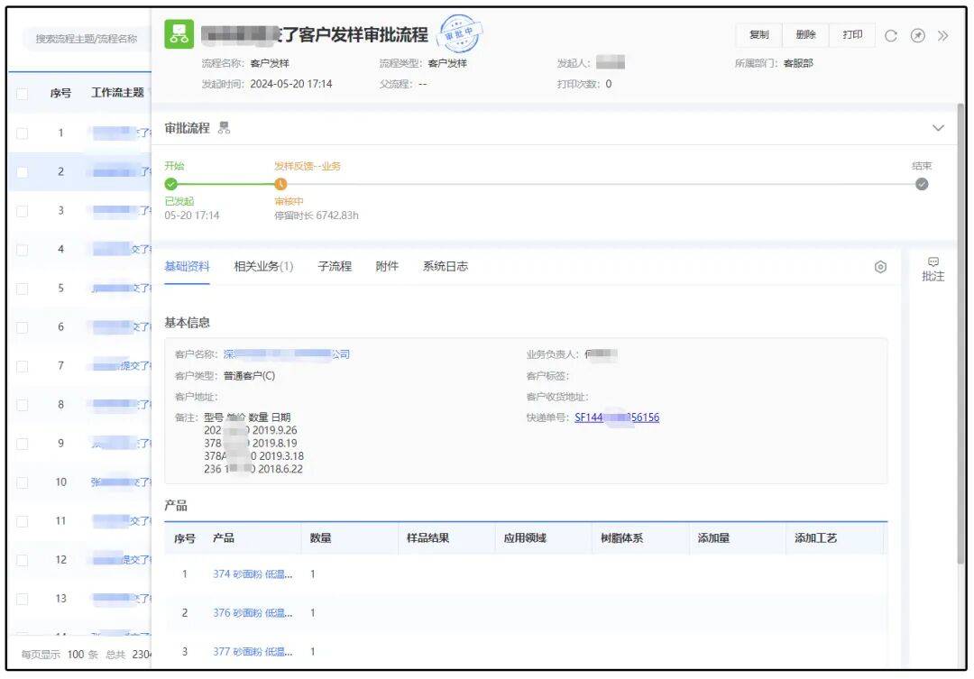Click the 添加工艺 column header
The width and height of the screenshot is (974, 679).
(815, 538)
